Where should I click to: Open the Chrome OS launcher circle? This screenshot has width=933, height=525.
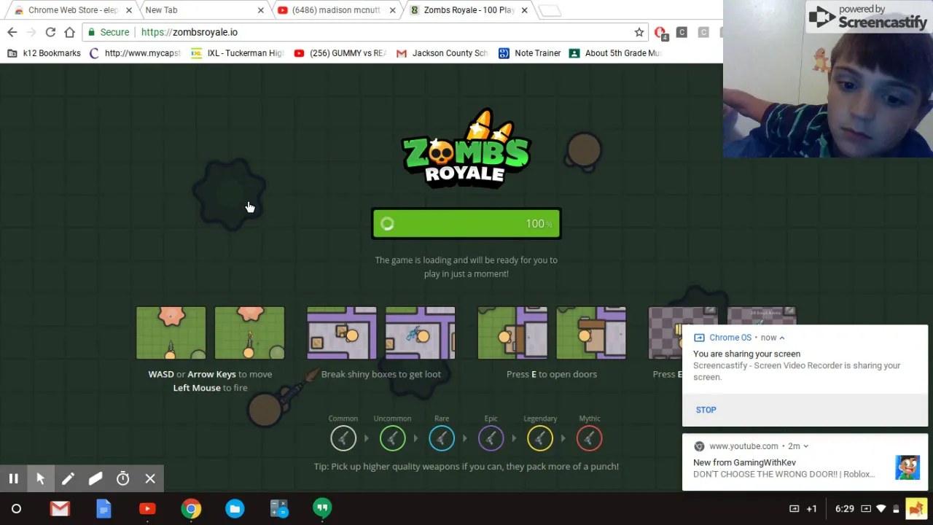pos(16,509)
